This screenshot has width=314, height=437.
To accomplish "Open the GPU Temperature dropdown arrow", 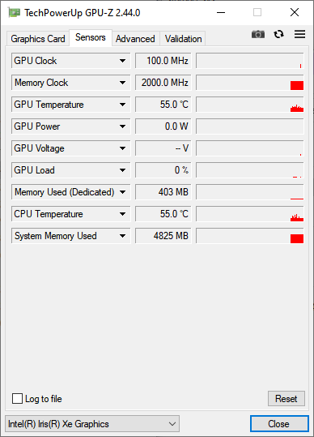I will [x=122, y=105].
